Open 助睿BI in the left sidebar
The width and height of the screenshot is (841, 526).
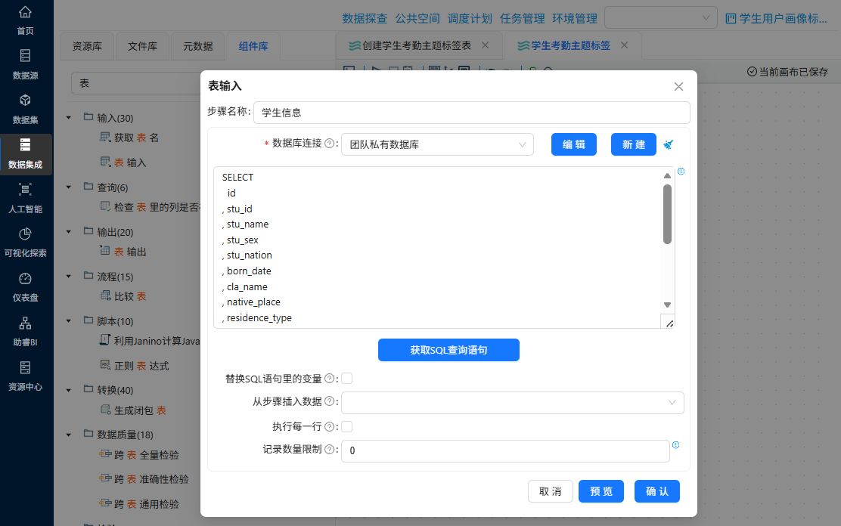pos(25,331)
